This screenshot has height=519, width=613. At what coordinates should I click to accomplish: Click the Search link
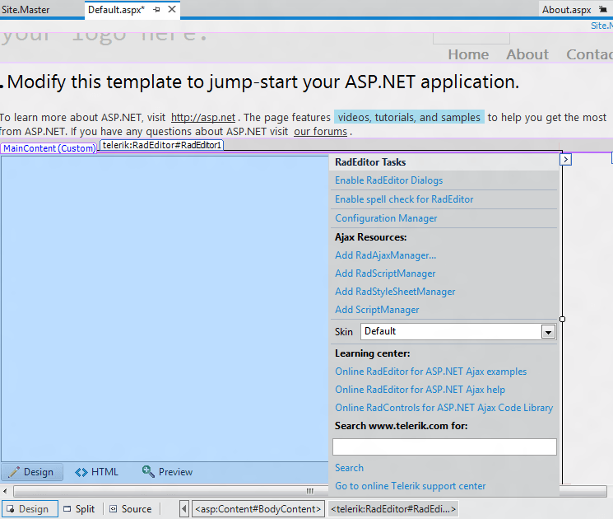[349, 468]
